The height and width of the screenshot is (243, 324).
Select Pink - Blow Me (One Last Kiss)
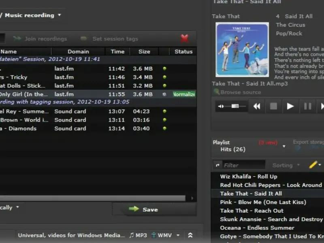[x=267, y=202]
